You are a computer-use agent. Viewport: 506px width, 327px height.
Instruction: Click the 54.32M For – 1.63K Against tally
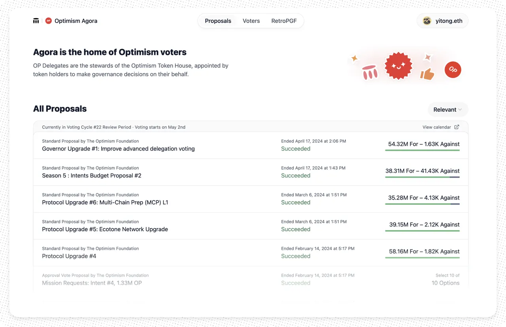coord(424,144)
